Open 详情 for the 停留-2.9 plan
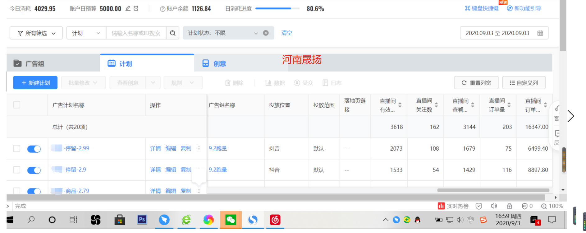 [155, 170]
